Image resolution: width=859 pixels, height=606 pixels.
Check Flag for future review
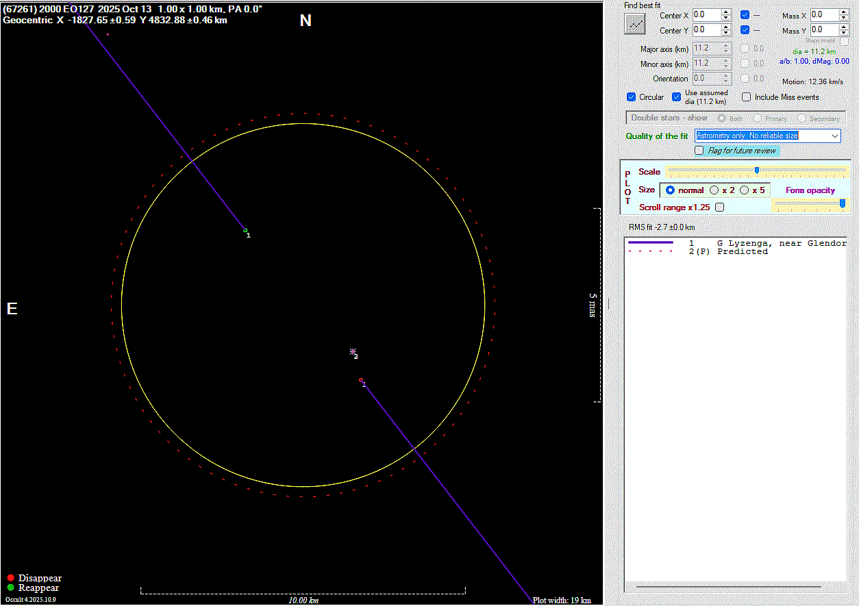pos(699,150)
